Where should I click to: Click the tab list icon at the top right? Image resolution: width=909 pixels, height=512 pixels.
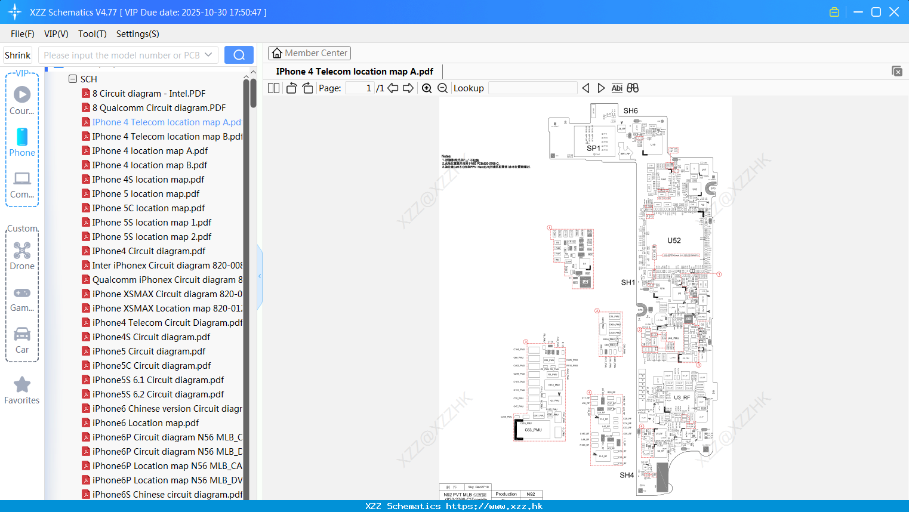click(897, 71)
